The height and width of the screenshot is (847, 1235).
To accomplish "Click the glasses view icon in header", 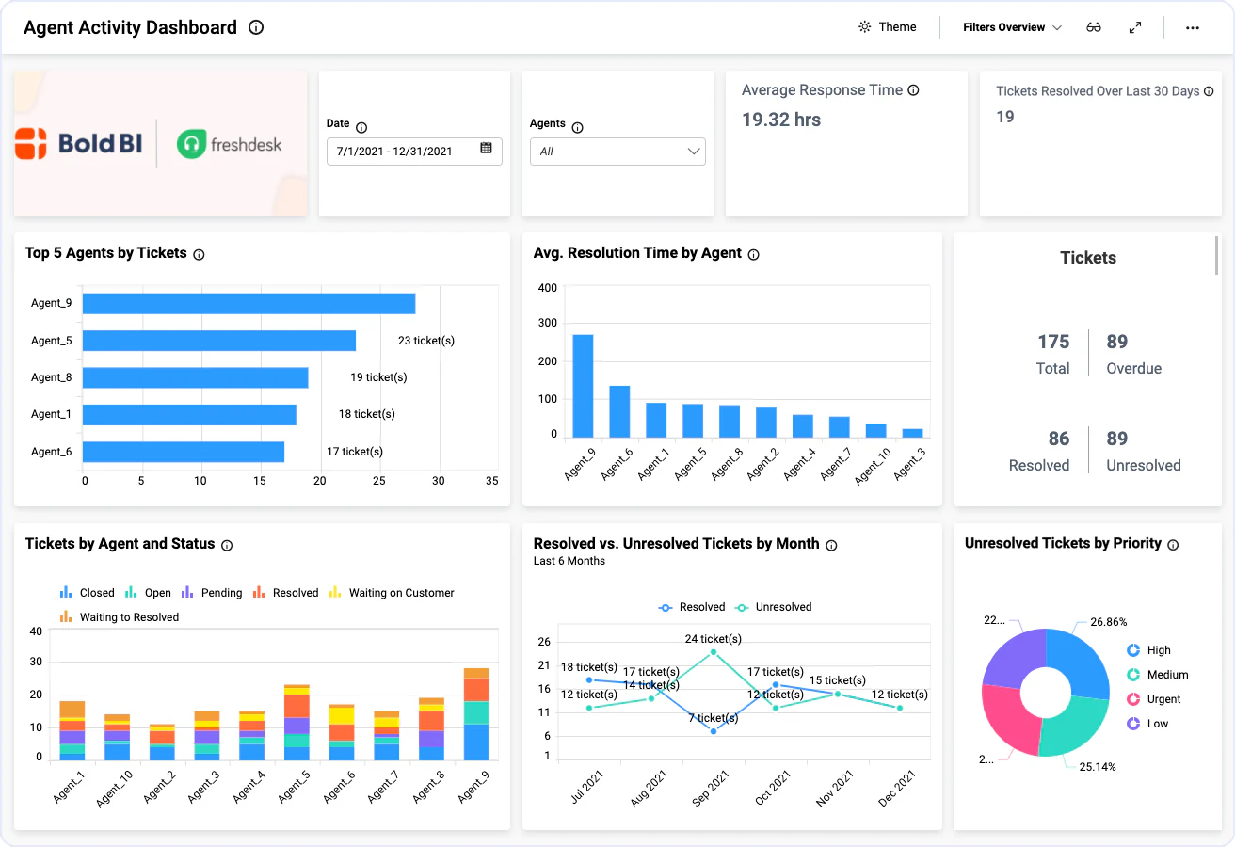I will (x=1093, y=27).
